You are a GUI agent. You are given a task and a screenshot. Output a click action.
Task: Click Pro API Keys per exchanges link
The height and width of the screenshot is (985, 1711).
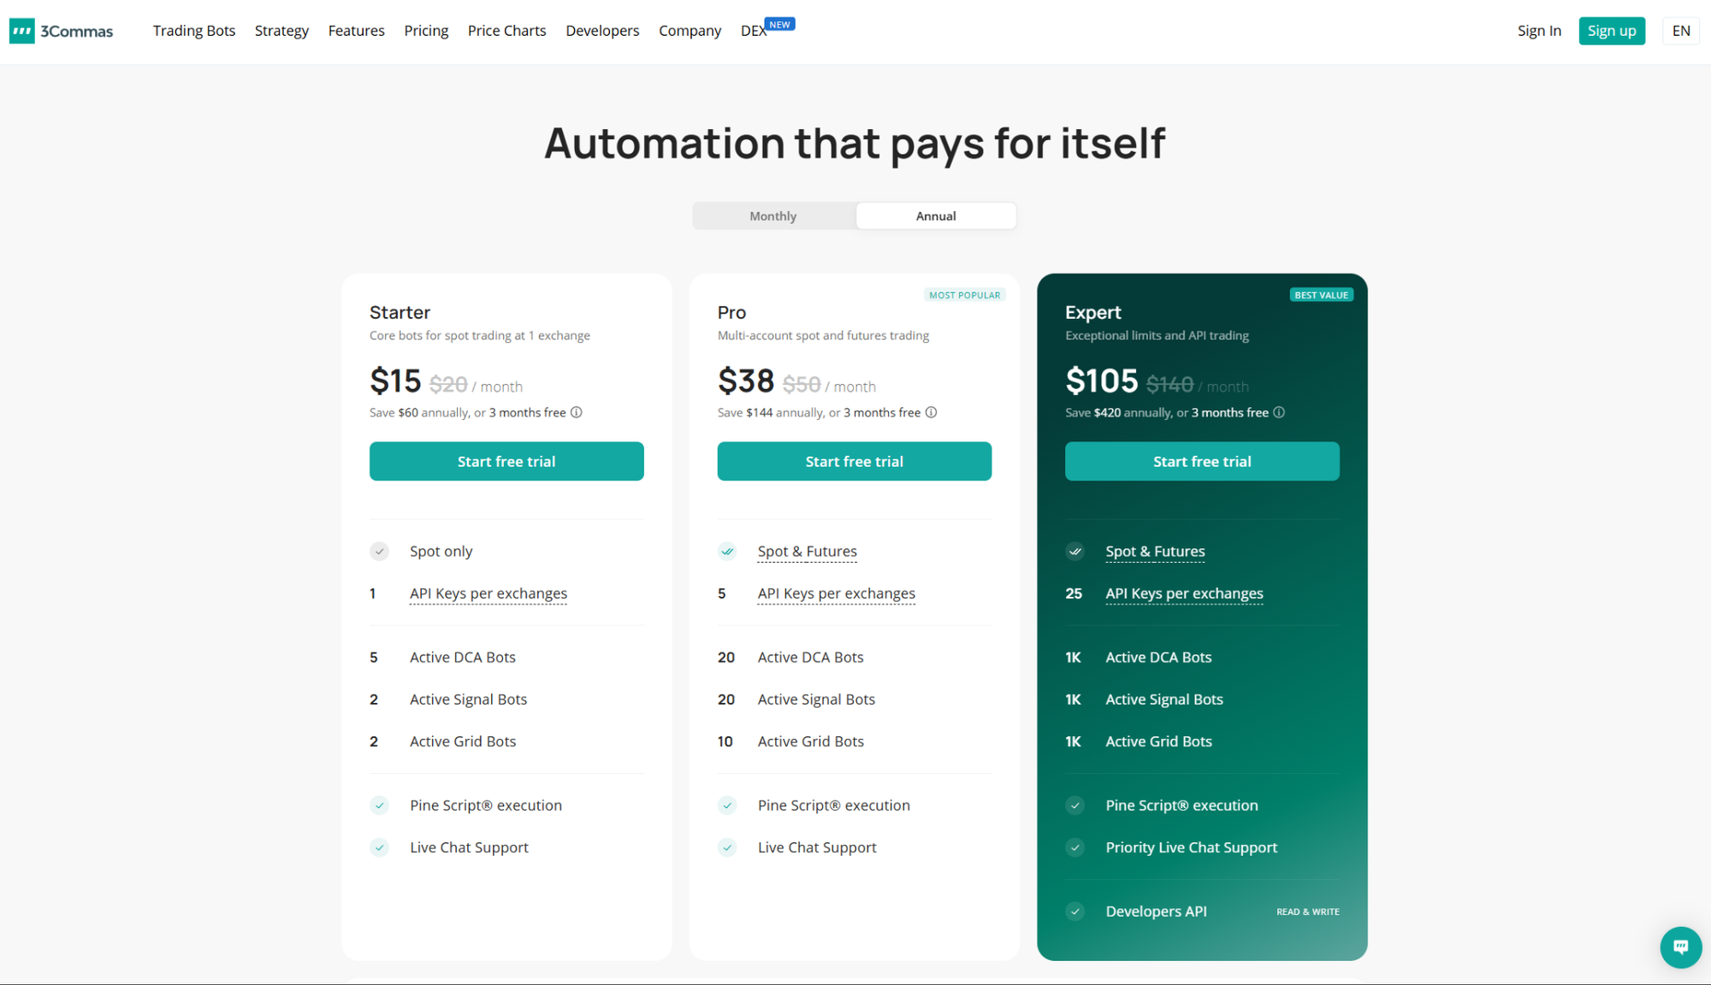click(x=837, y=593)
